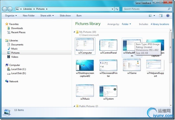Viewport: 175px width, 120px height.
Task: Select the w7System thumbnail
Action: pyautogui.click(x=108, y=91)
